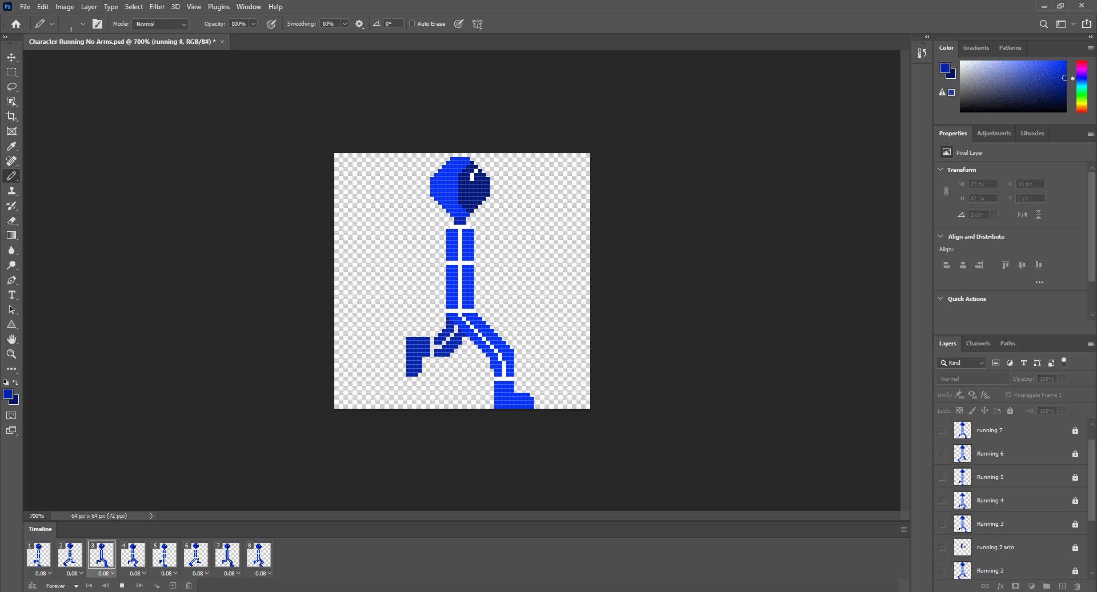Uncheck Propagate Frame 1
Viewport: 1097px width, 592px height.
pos(1008,394)
